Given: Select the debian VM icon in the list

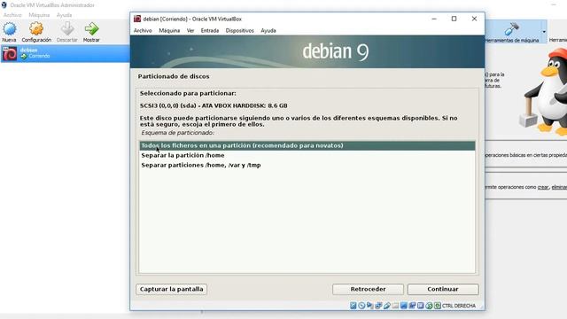Looking at the screenshot, I should (10, 53).
